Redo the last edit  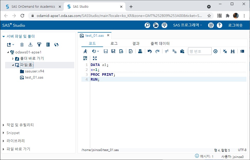click(157, 51)
